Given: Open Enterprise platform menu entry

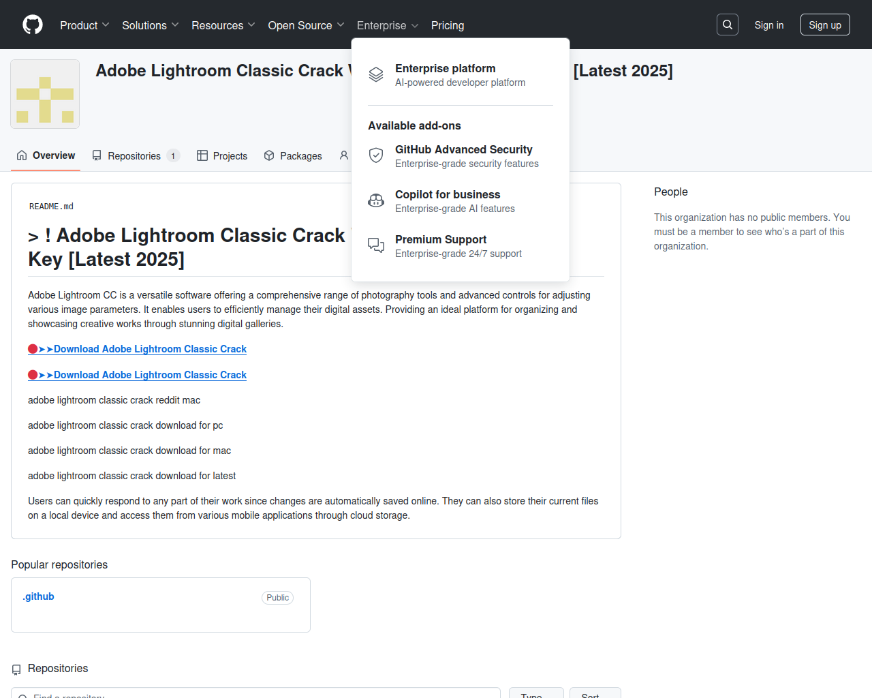Looking at the screenshot, I should point(461,75).
